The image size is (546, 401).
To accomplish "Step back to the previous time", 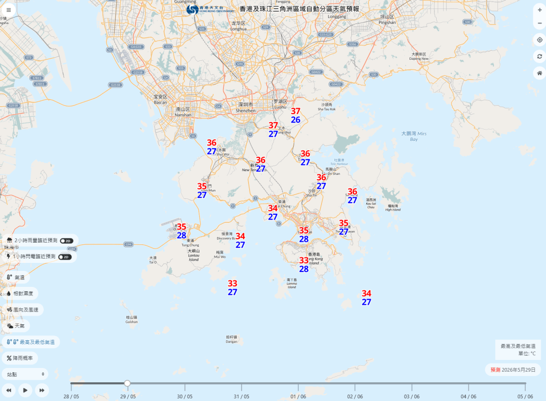I will [9, 390].
